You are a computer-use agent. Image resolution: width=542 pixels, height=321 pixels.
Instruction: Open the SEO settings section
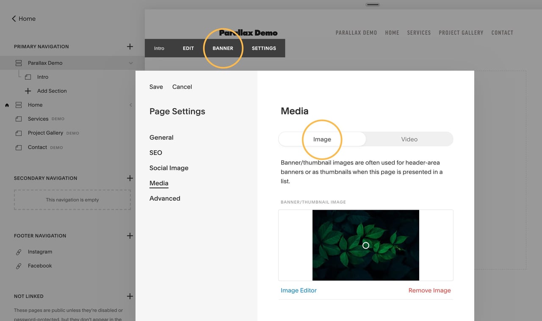point(155,152)
